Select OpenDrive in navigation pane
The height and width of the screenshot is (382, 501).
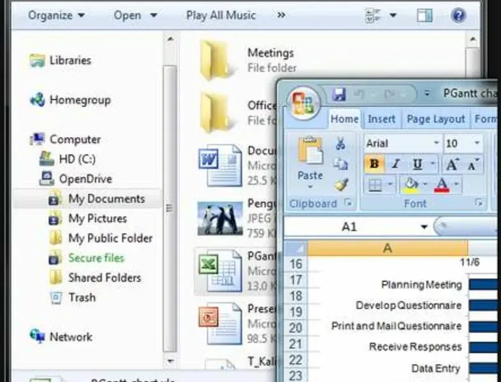(76, 179)
